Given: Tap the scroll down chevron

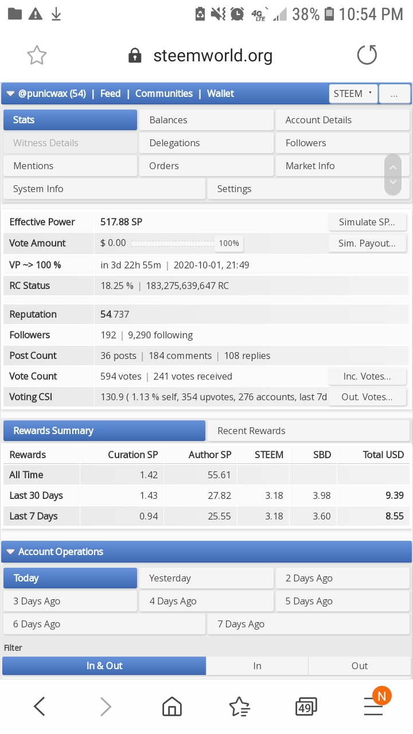Looking at the screenshot, I should click(393, 182).
